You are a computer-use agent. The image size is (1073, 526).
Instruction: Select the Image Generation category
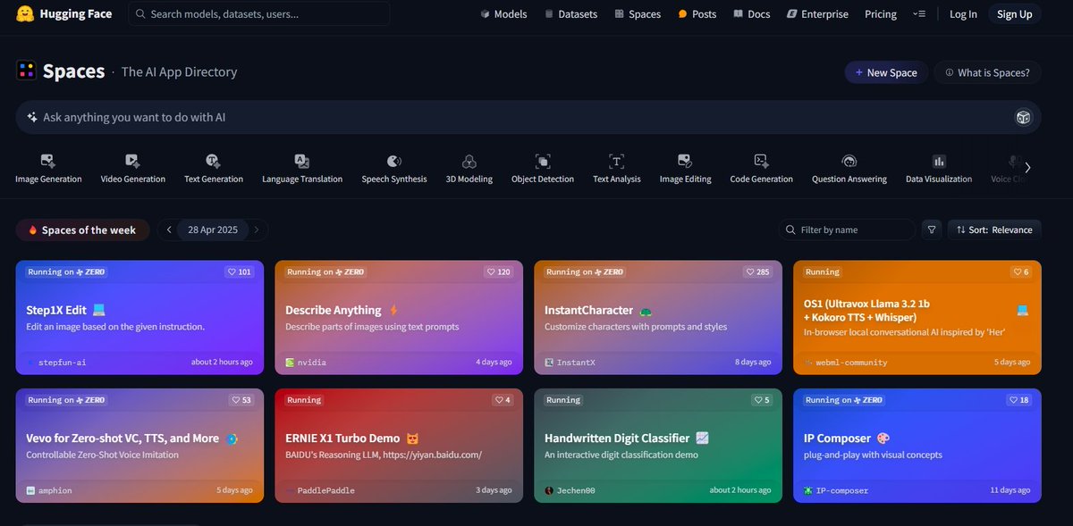pyautogui.click(x=48, y=168)
